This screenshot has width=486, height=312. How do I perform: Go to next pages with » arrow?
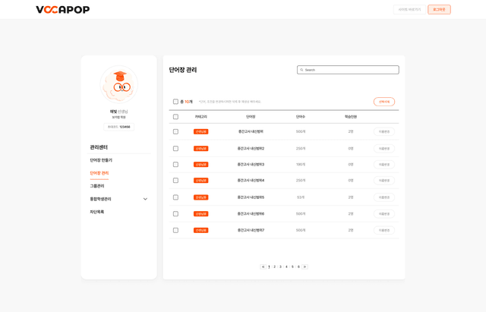coord(305,266)
